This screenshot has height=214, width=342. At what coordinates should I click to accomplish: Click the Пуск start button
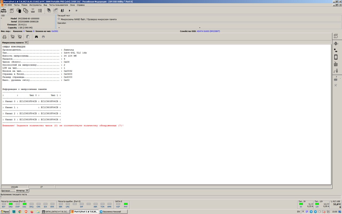5,212
